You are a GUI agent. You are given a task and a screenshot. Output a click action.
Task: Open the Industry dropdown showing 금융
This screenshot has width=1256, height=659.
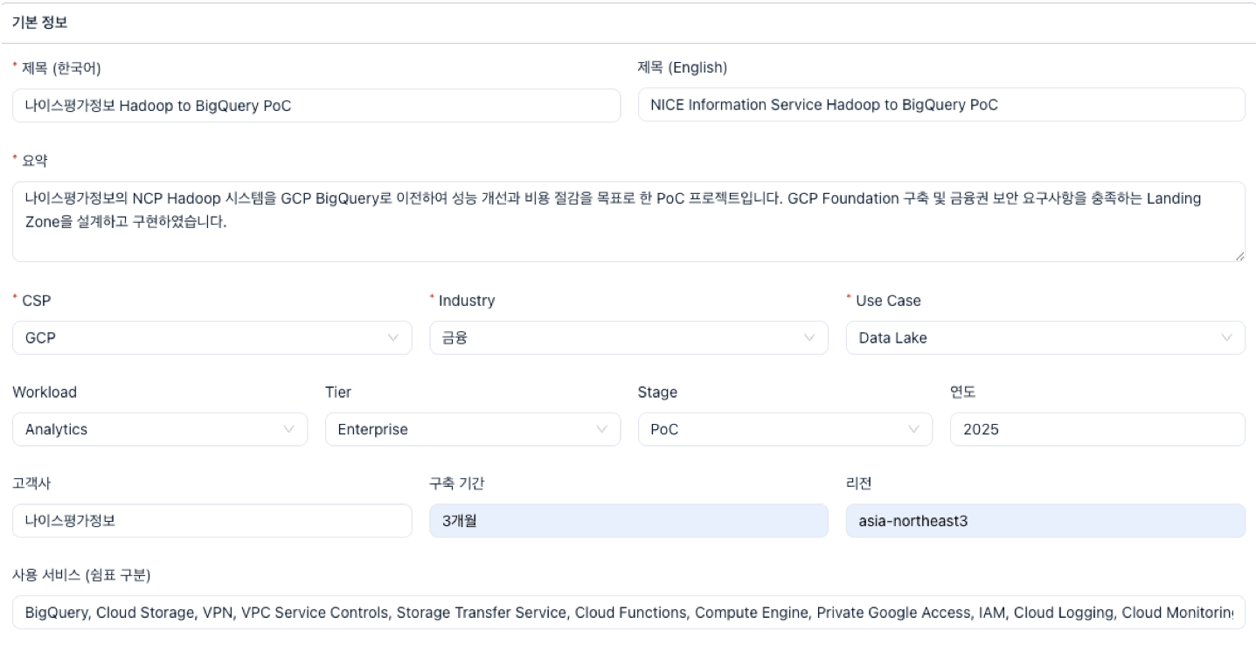629,337
